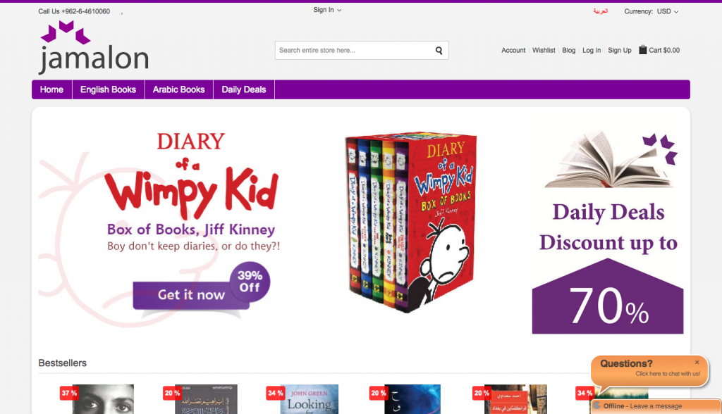722x414 pixels.
Task: Click the search magnifier icon
Action: [439, 51]
